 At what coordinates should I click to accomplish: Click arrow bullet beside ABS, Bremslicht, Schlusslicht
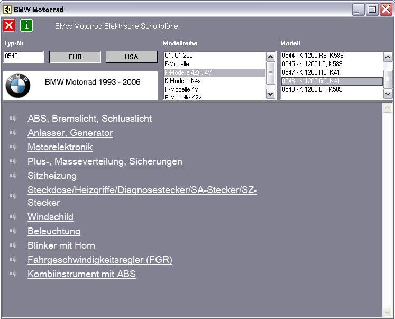13,118
